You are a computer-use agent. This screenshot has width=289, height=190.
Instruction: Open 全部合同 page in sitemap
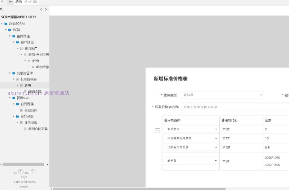tap(31, 110)
